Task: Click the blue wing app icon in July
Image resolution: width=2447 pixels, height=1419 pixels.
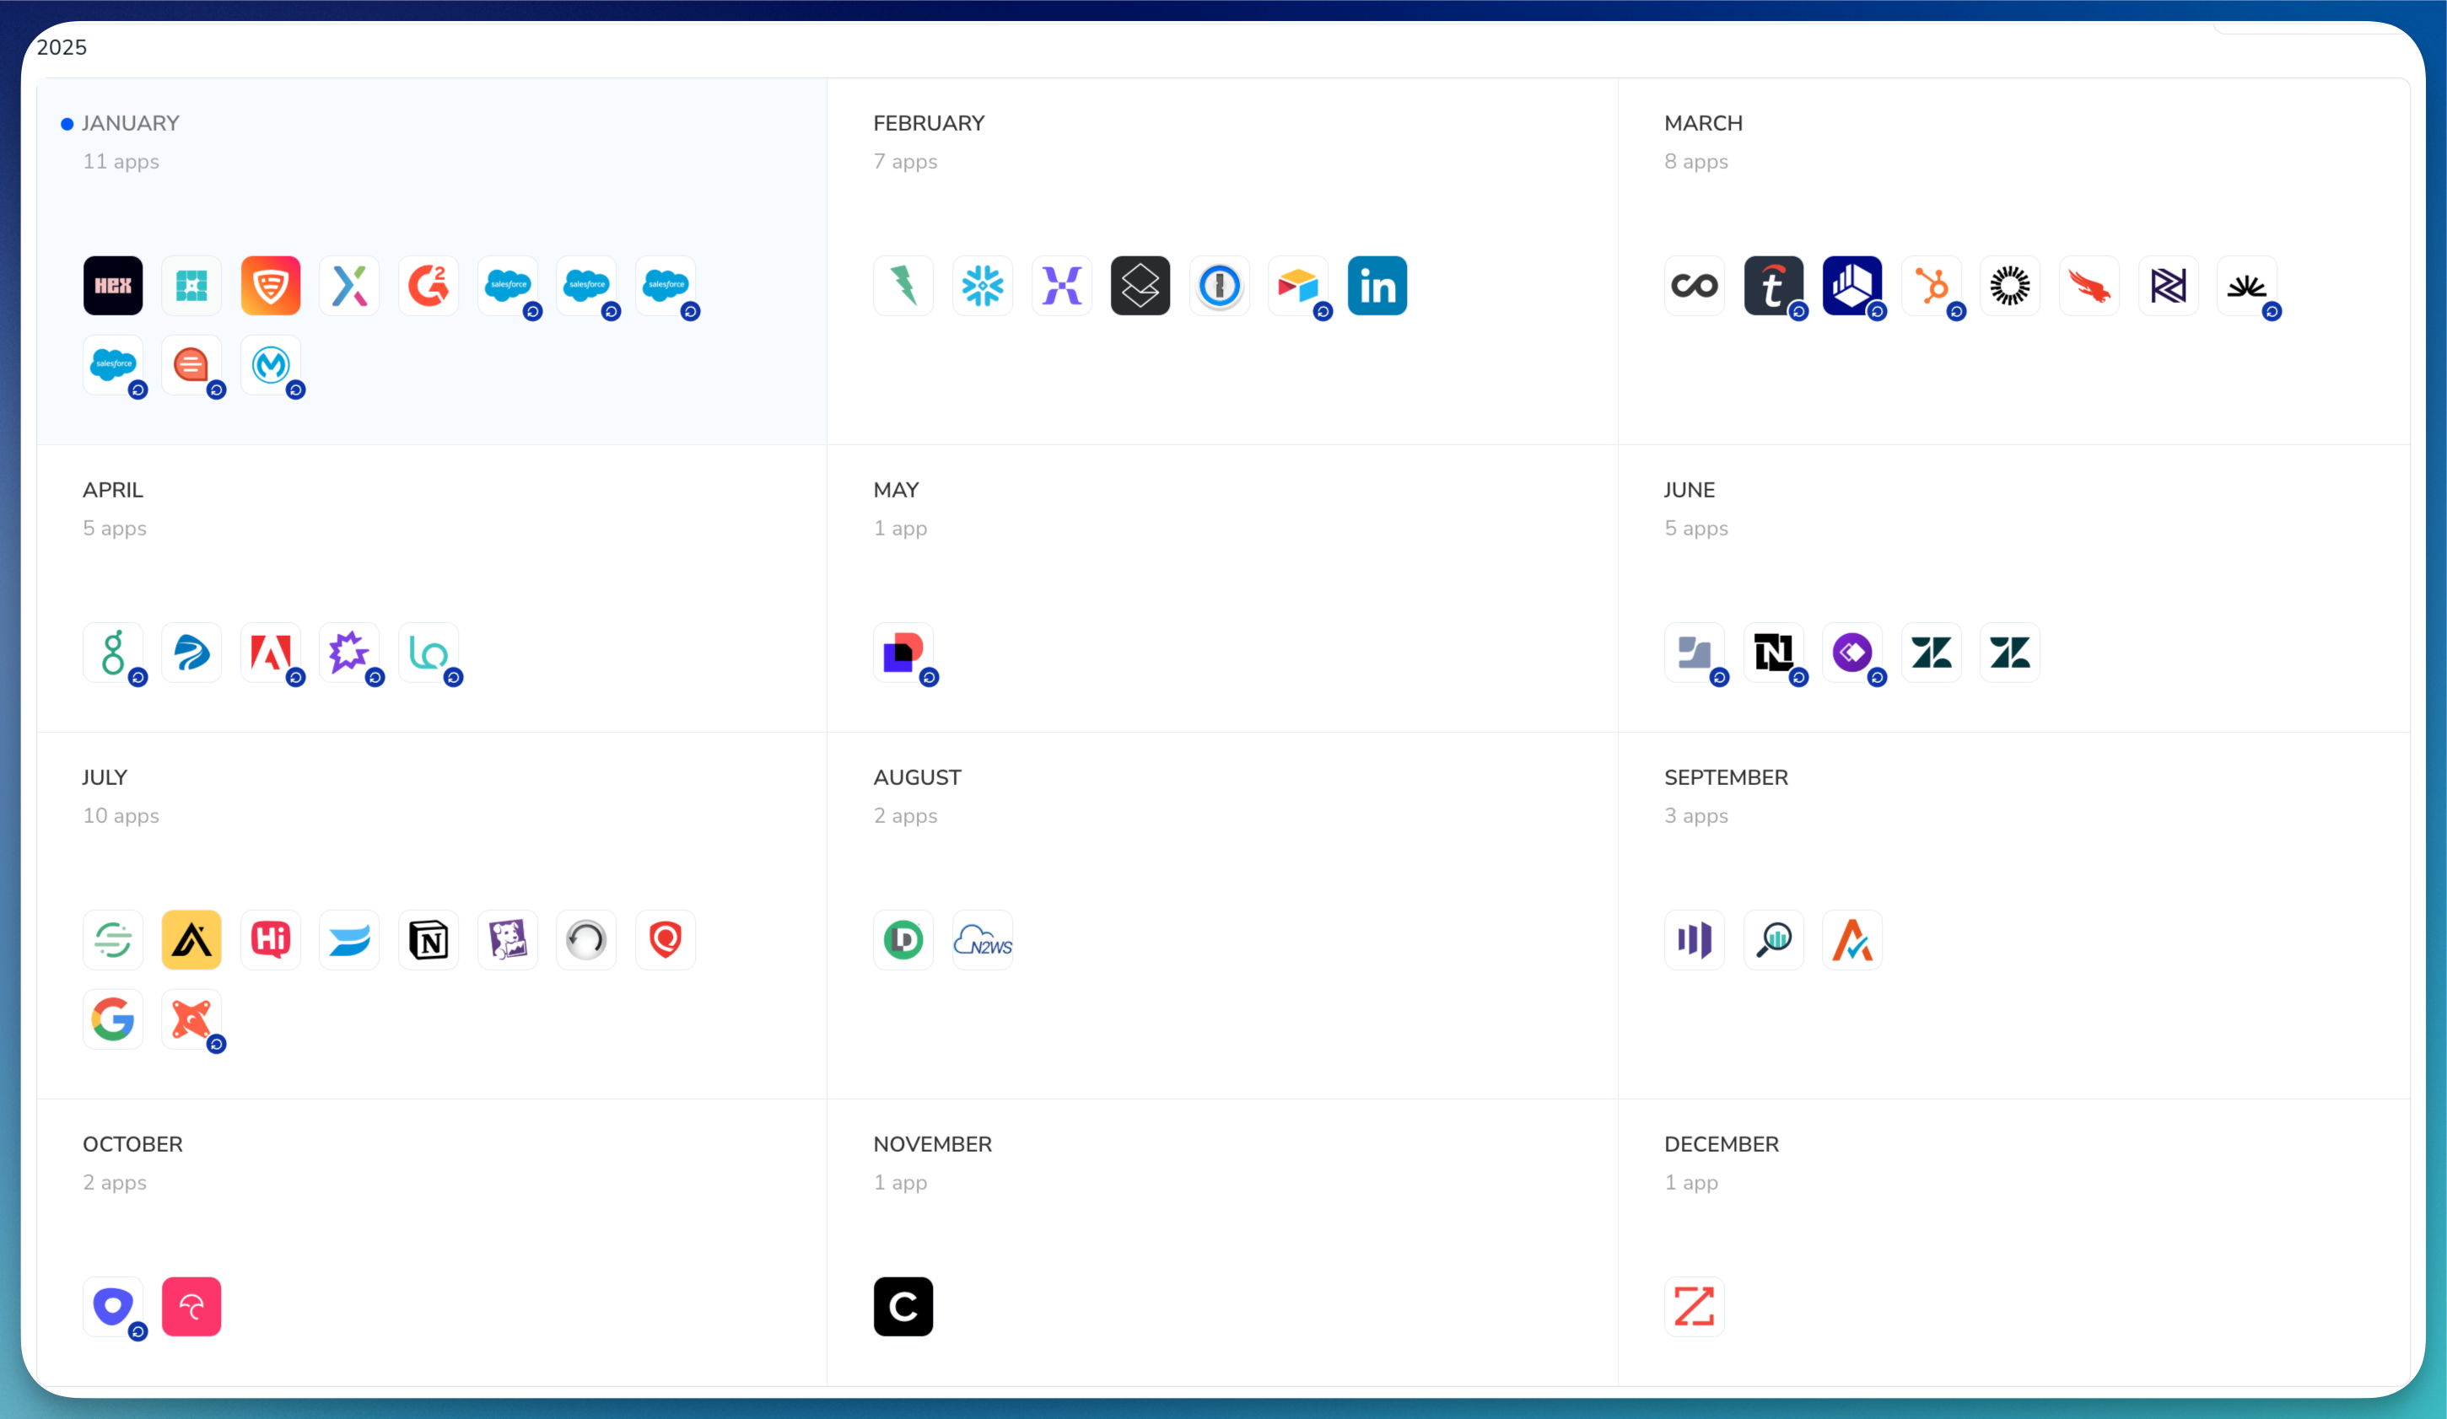Action: tap(349, 939)
